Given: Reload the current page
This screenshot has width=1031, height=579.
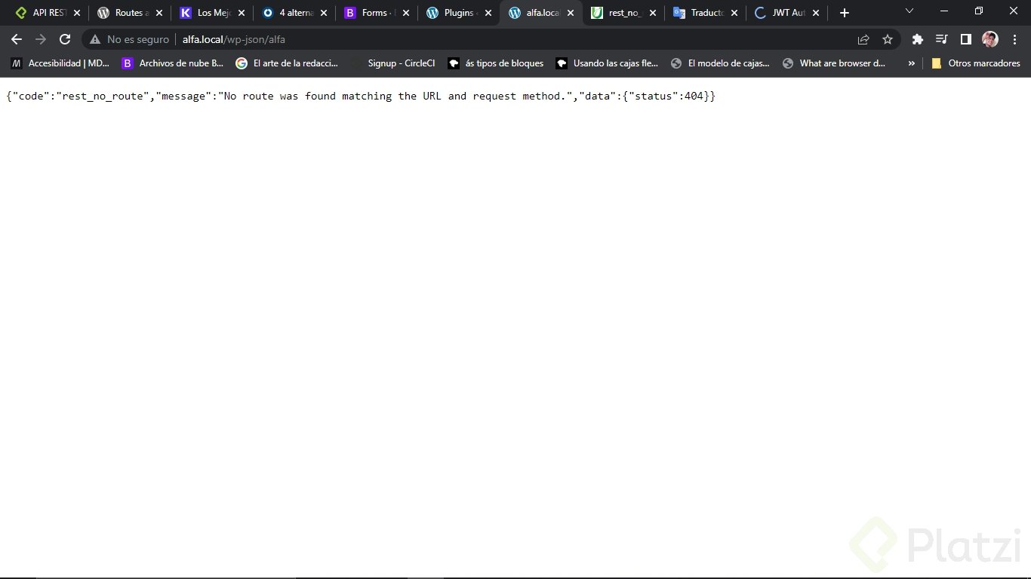Looking at the screenshot, I should point(65,39).
